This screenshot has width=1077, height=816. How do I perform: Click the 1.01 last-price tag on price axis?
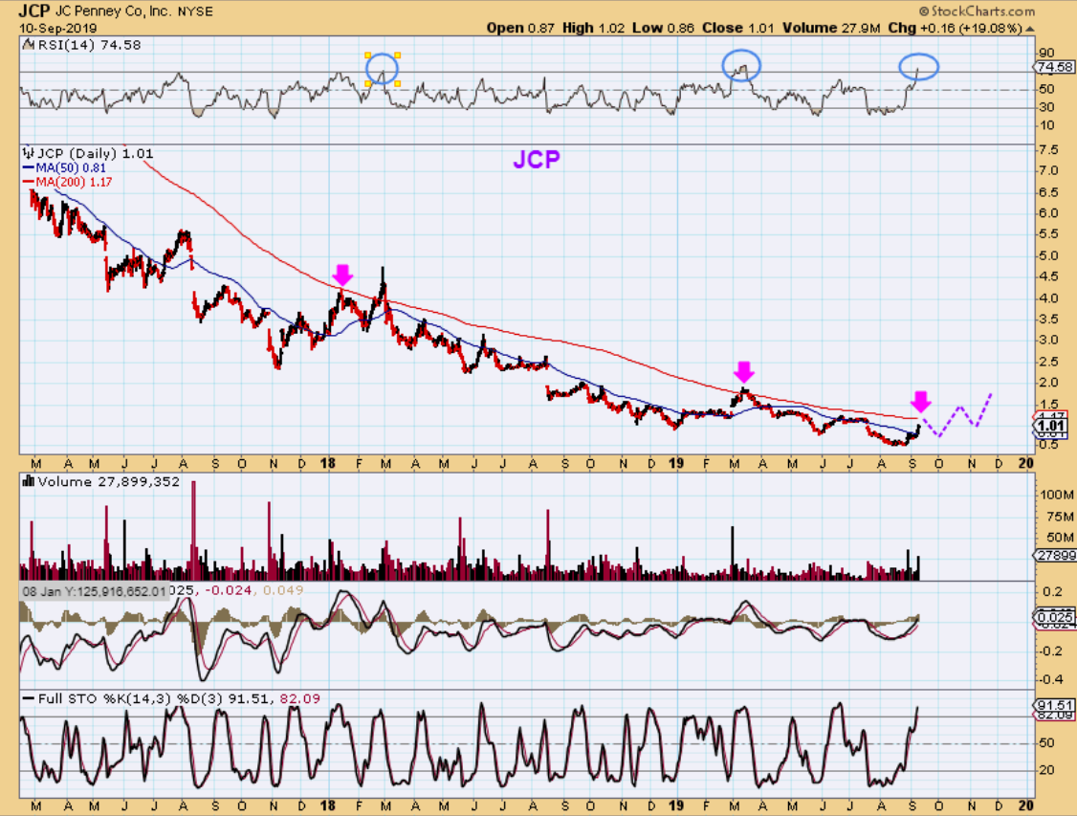(x=1051, y=426)
